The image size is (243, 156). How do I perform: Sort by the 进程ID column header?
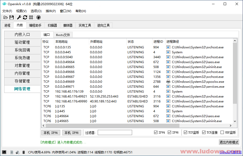click(x=158, y=42)
